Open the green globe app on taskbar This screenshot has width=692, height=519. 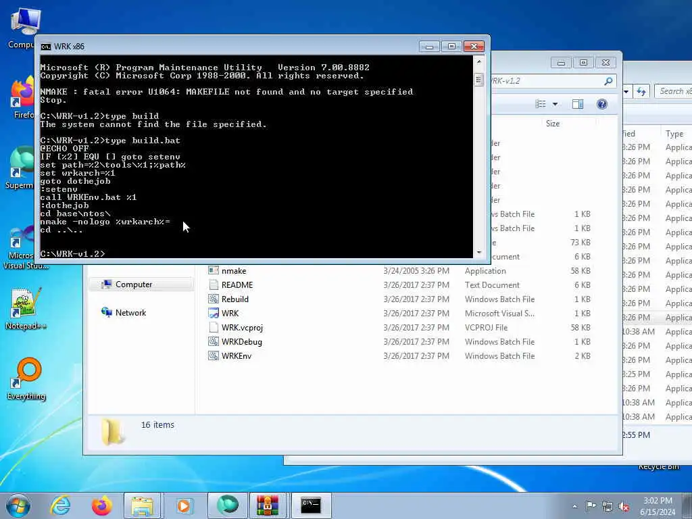(227, 505)
